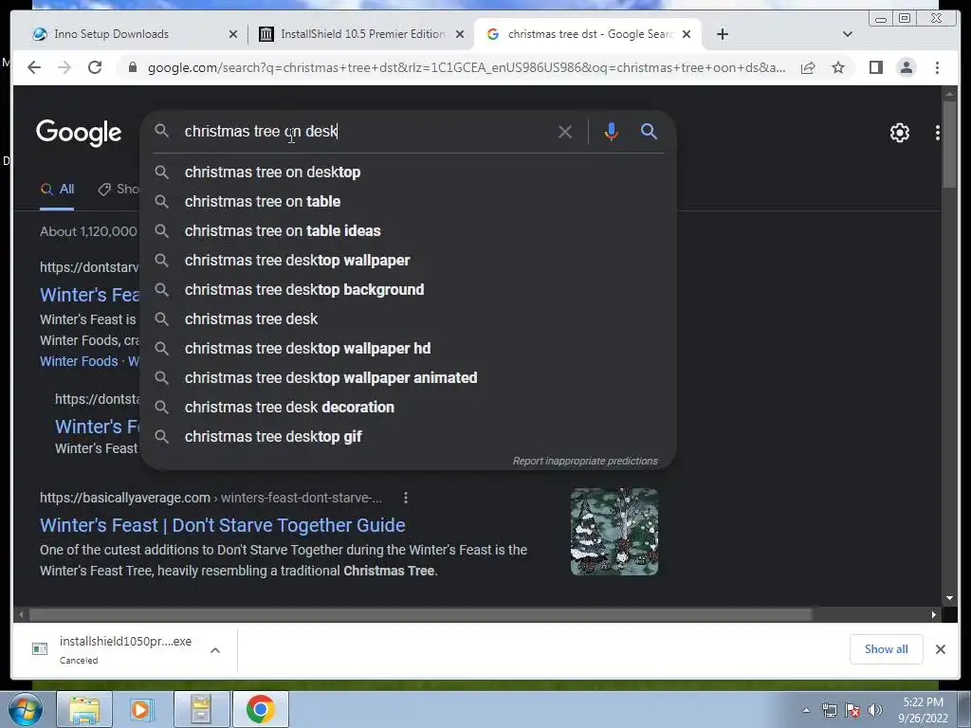Choose suggestion christmas tree on desktop
Image resolution: width=971 pixels, height=728 pixels.
(x=409, y=173)
